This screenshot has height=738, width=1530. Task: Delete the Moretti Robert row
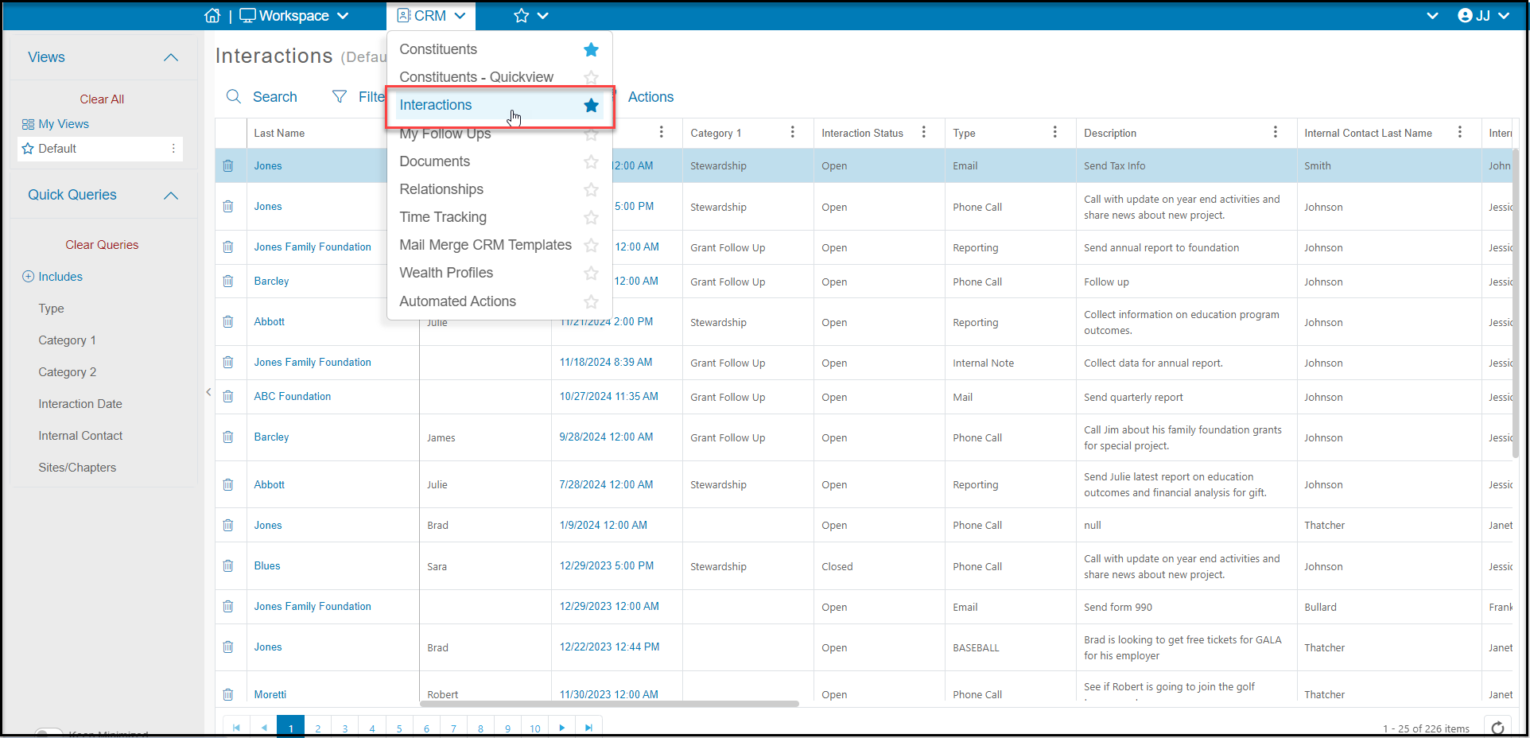(228, 694)
